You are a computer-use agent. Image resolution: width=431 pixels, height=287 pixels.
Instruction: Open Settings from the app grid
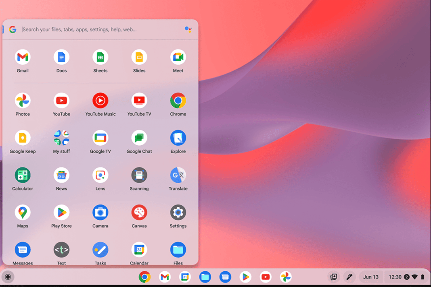click(178, 213)
